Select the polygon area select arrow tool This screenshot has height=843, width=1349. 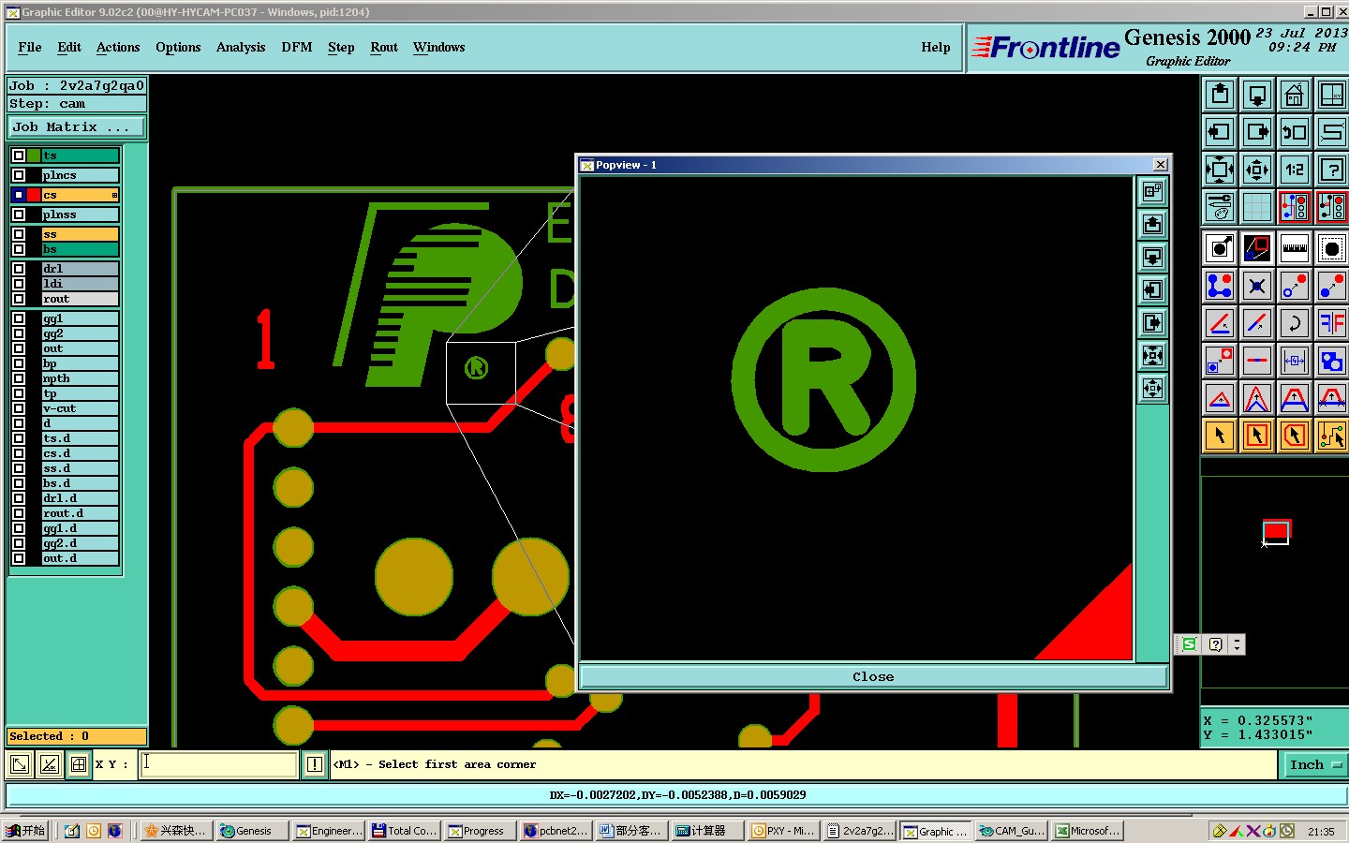(x=1295, y=436)
